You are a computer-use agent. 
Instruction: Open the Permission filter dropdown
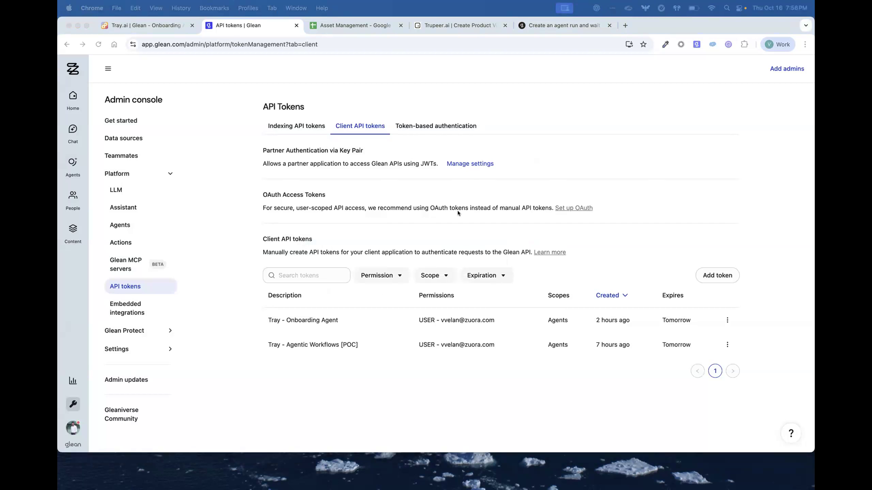(x=381, y=275)
